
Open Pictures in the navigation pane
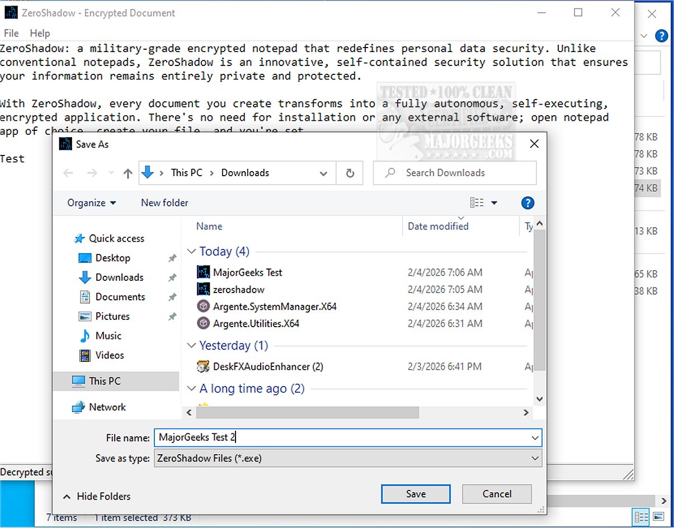point(112,317)
